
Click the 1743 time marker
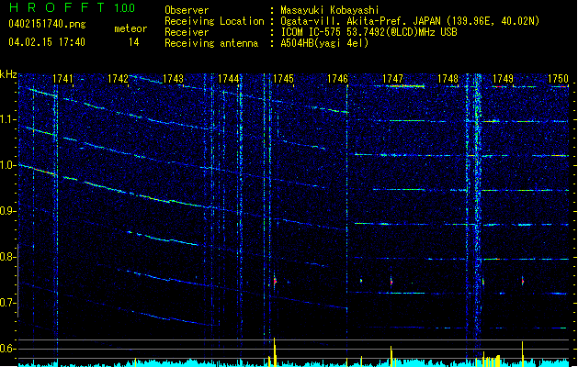[173, 79]
